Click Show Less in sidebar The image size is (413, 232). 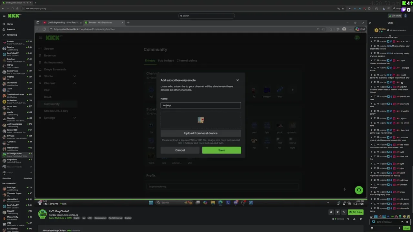pos(28,178)
